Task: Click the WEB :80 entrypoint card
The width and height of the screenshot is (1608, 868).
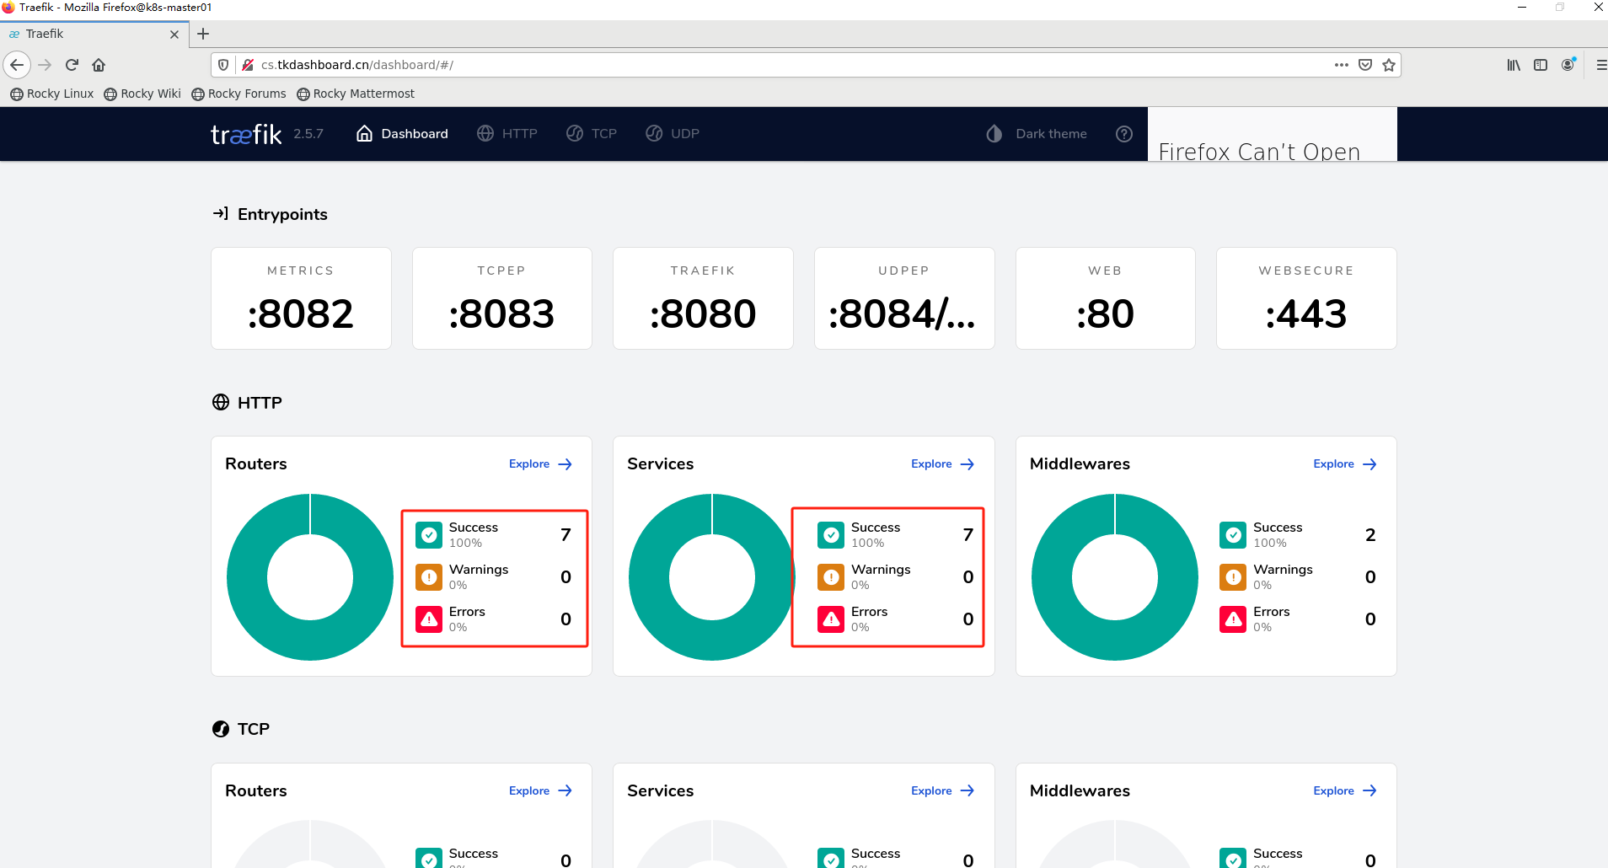Action: (1106, 298)
